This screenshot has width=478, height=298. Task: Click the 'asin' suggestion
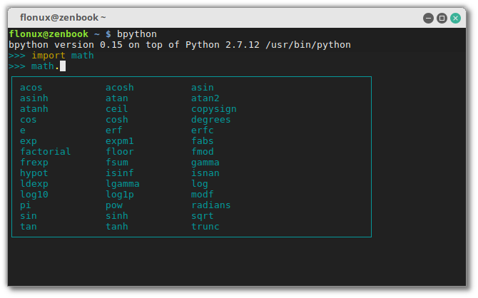[203, 88]
